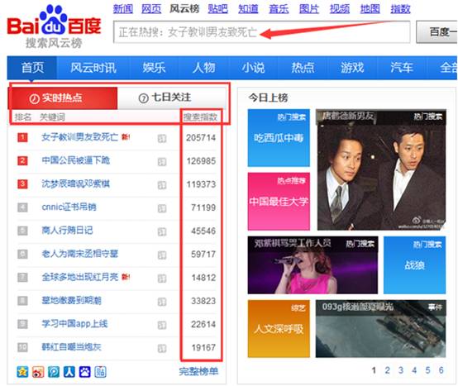Go to page 4 of 今日上榜

pyautogui.click(x=414, y=370)
